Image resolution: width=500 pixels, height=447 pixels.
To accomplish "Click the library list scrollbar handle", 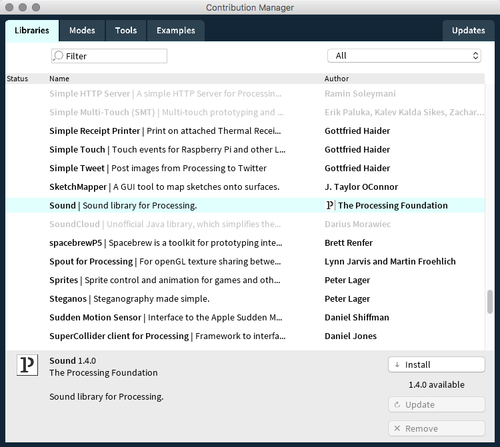I will tap(490, 302).
